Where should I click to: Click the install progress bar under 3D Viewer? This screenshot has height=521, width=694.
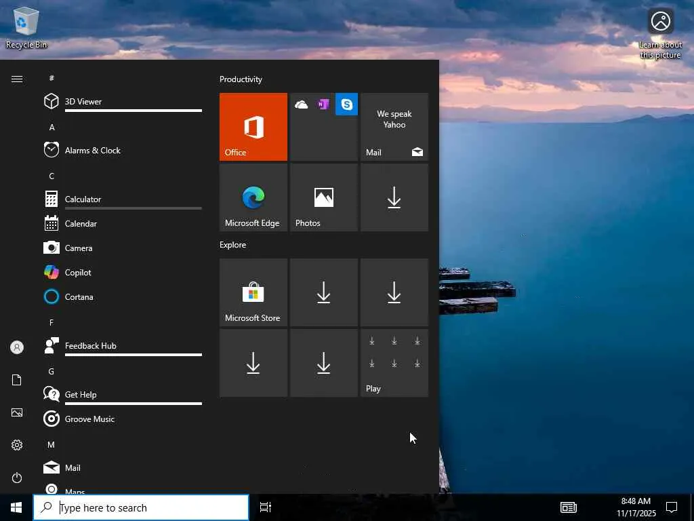[x=134, y=111]
